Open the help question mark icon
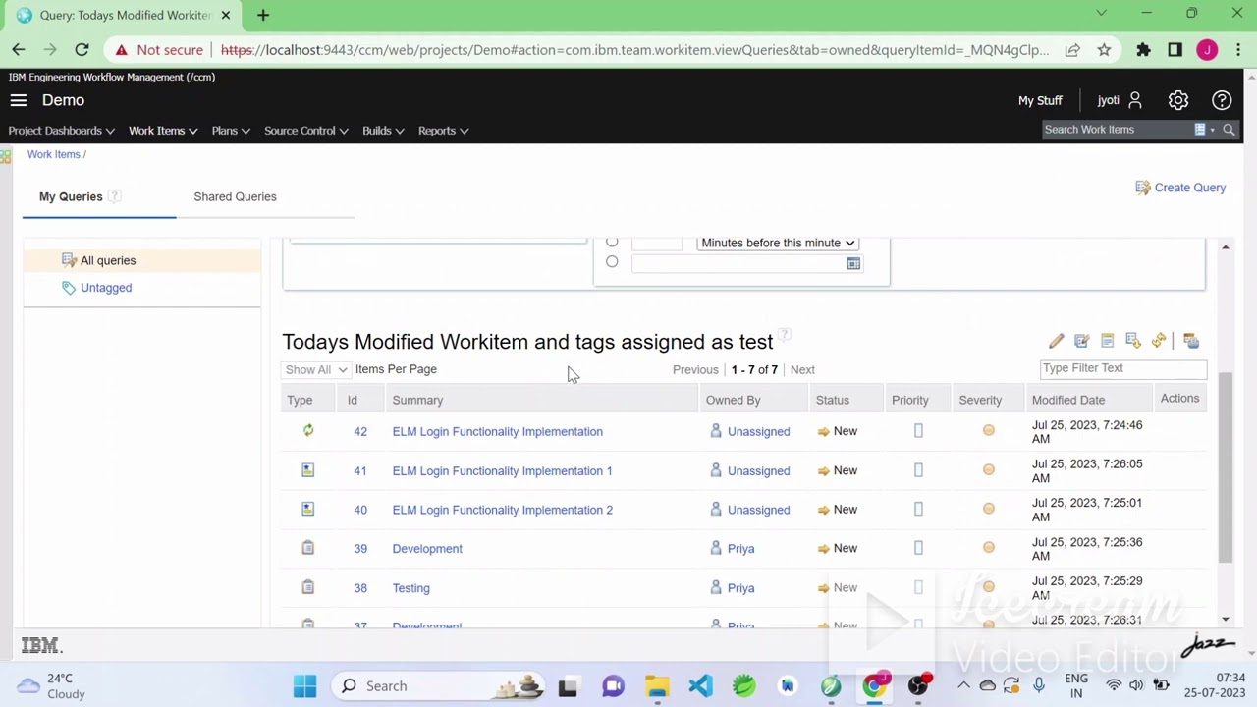Viewport: 1257px width, 707px height. [1222, 100]
